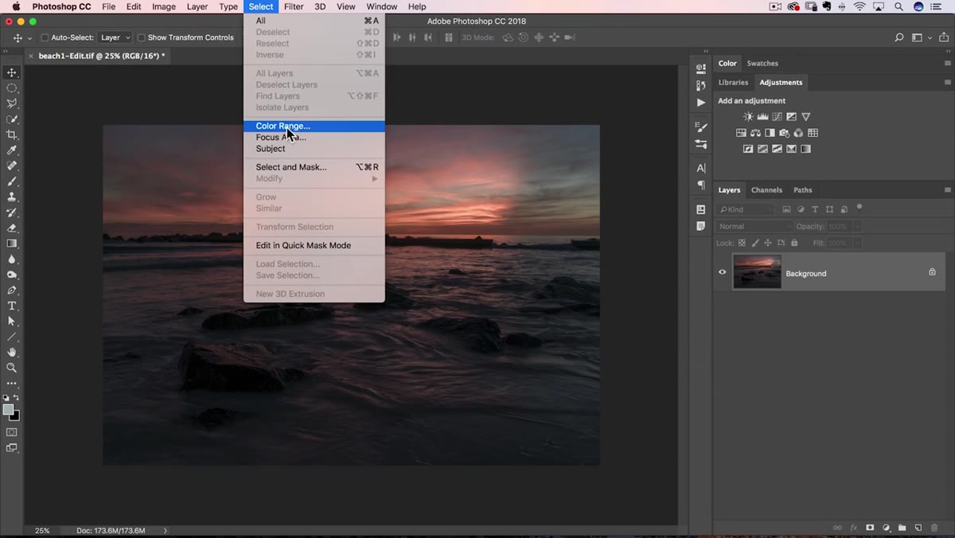Click the Background layer thumbnail
Viewport: 955px width, 538px height.
(757, 272)
